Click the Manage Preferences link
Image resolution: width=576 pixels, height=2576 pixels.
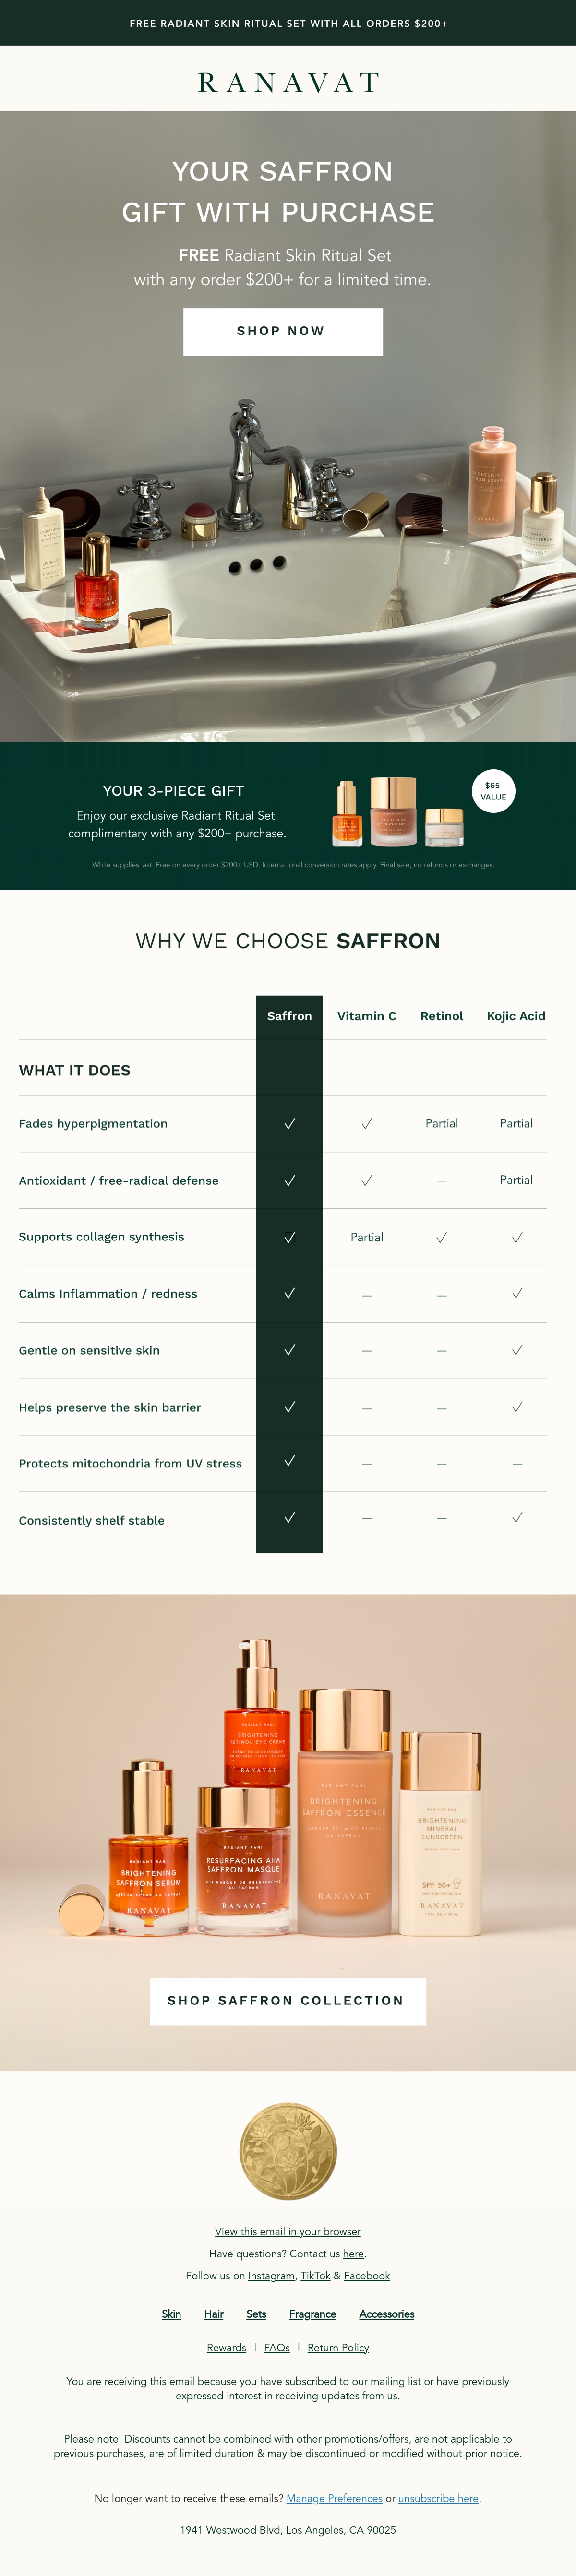(334, 2498)
